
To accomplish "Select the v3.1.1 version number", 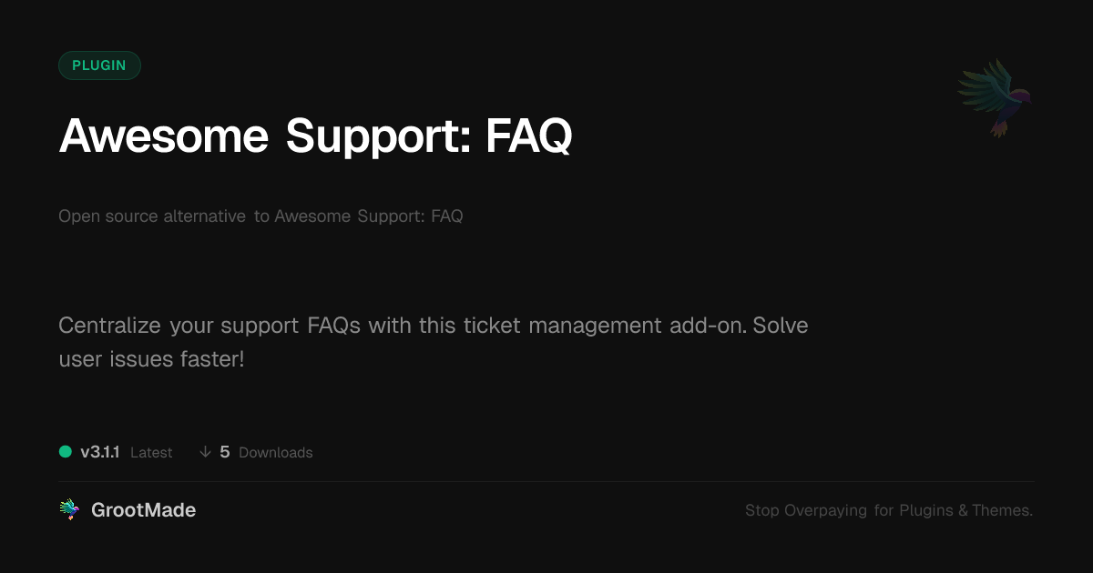I will (x=100, y=452).
